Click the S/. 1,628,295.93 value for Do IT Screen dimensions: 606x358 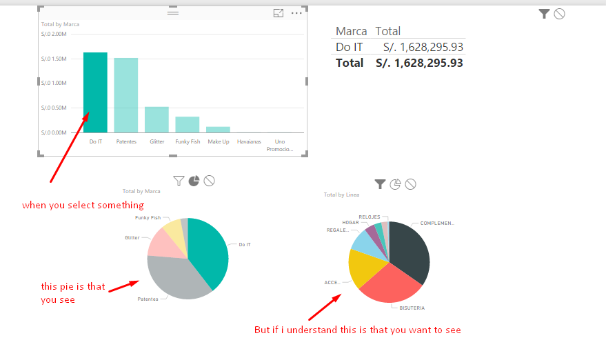point(423,47)
